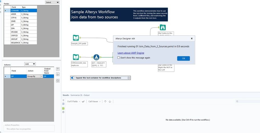This screenshot has height=133, width=260.
Task: Open the Add dropdown next to Actions
Action: point(30,64)
